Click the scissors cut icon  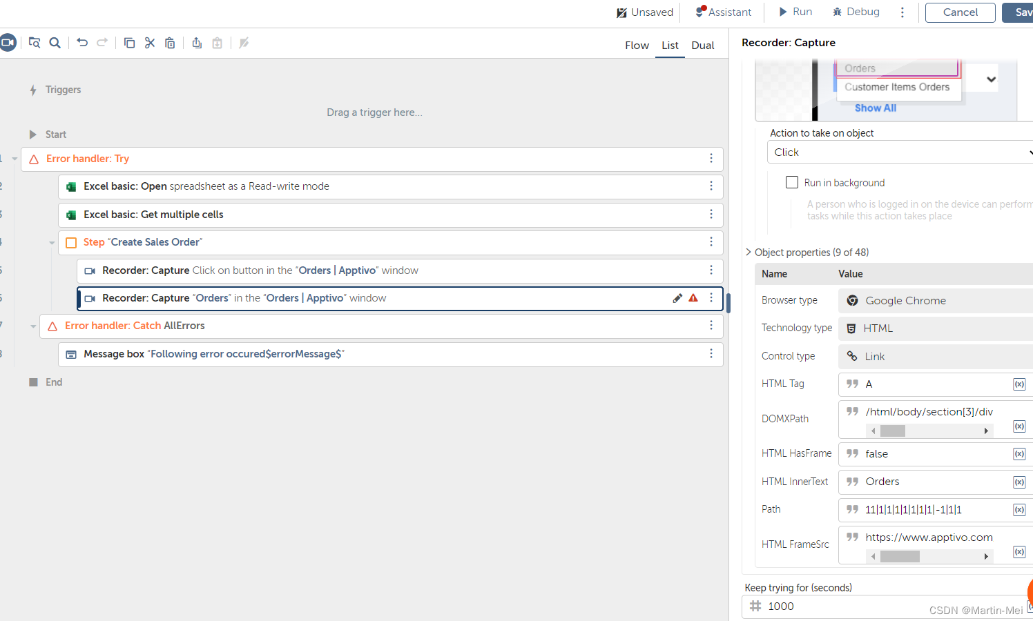[x=150, y=43]
